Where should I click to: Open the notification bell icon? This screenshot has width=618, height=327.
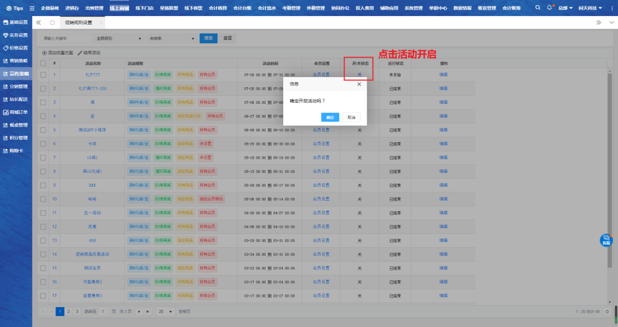click(549, 8)
